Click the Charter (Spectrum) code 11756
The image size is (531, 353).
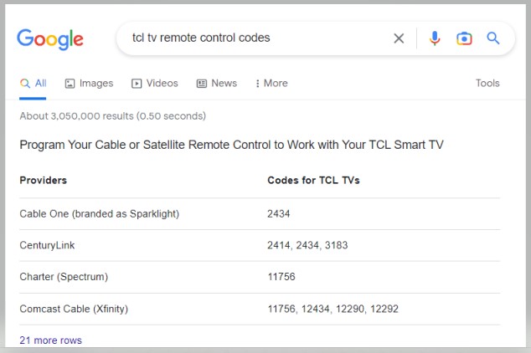tap(281, 277)
